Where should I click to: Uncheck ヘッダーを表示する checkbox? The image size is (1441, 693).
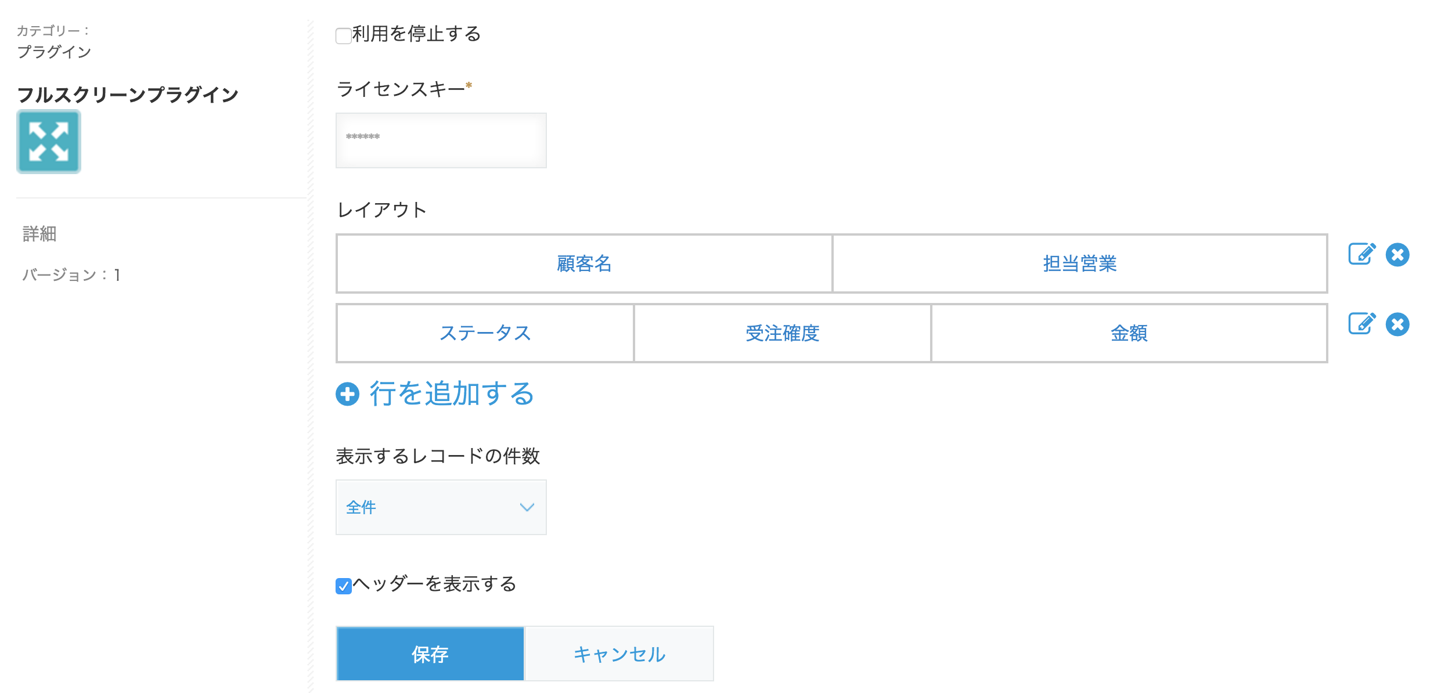tap(344, 586)
